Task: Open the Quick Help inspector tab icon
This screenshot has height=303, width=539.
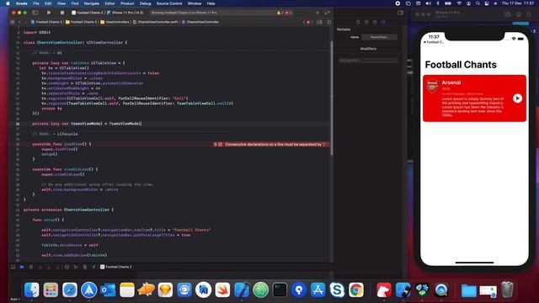Action: pyautogui.click(x=375, y=22)
